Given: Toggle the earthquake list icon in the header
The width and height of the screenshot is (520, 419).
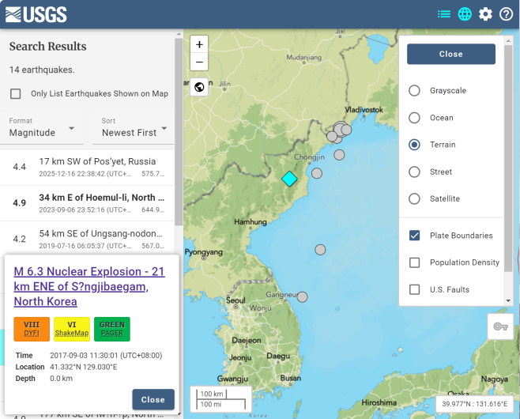Looking at the screenshot, I should 443,14.
